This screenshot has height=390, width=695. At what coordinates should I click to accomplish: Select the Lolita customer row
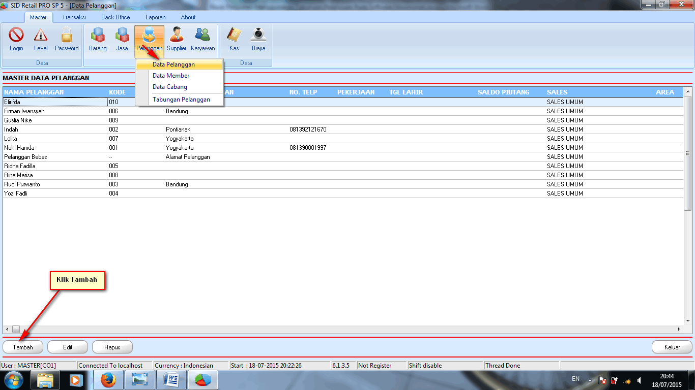tap(343, 139)
